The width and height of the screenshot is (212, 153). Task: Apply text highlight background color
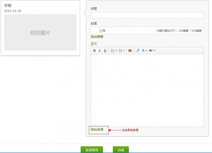(x=151, y=51)
